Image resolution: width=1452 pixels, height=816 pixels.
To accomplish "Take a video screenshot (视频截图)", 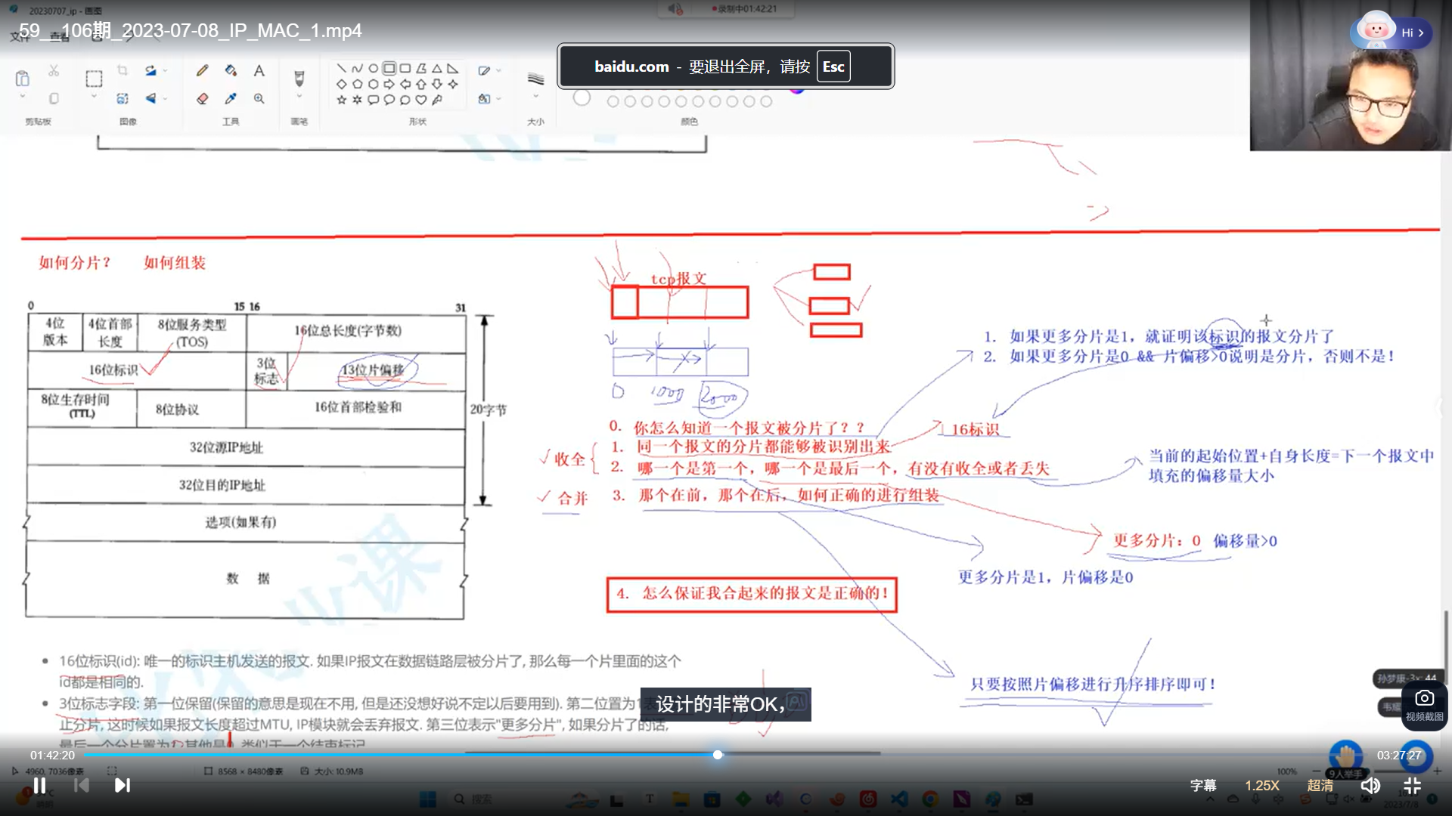I will [x=1424, y=704].
